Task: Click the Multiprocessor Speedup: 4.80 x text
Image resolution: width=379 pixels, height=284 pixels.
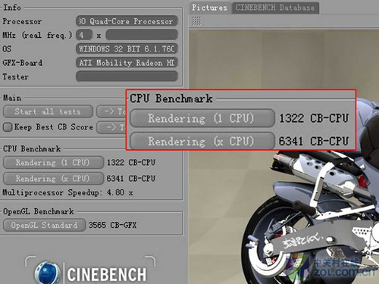Action: coord(67,192)
